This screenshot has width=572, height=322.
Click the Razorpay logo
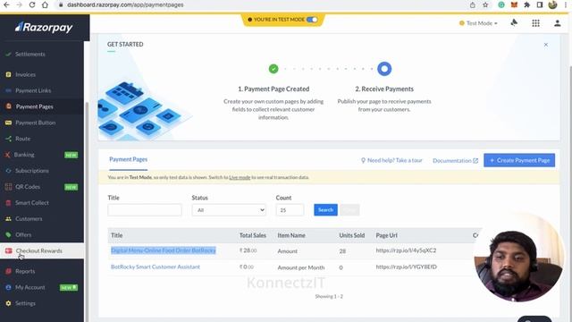pos(44,28)
